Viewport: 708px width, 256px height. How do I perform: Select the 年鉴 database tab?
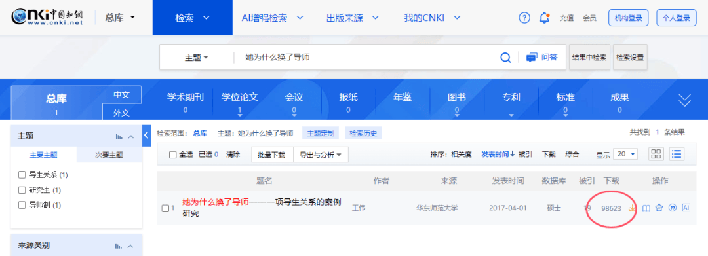pyautogui.click(x=403, y=98)
